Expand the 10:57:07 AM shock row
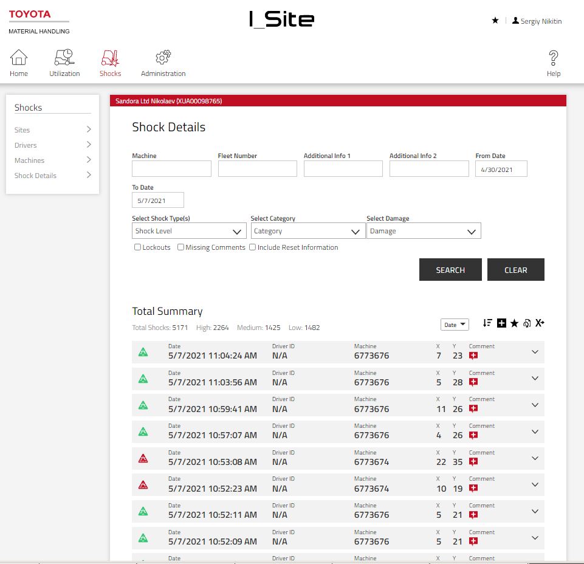This screenshot has height=564, width=584. [535, 432]
